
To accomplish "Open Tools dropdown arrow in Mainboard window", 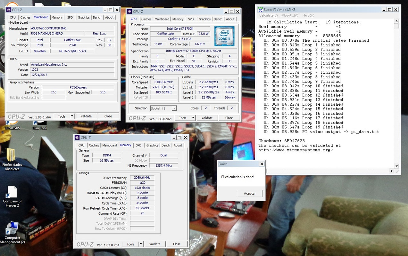I will click(x=72, y=116).
